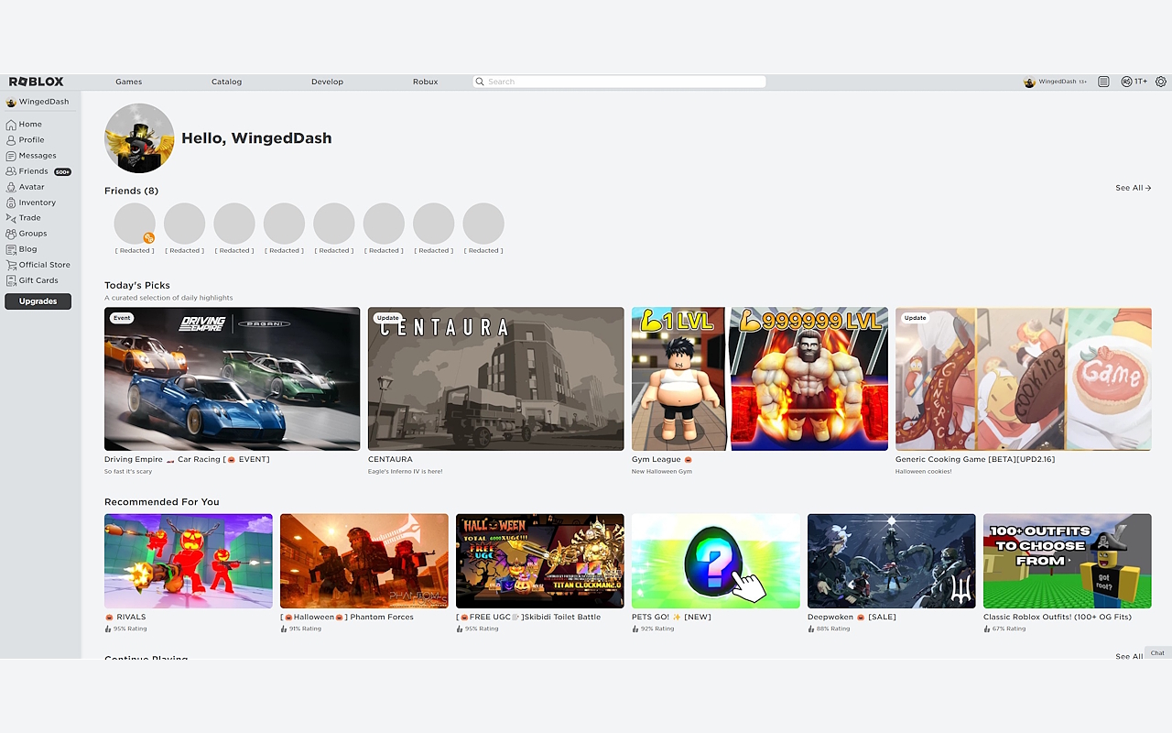Screen dimensions: 1172x733
Task: Click See All next to Friends
Action: [x=1133, y=188]
